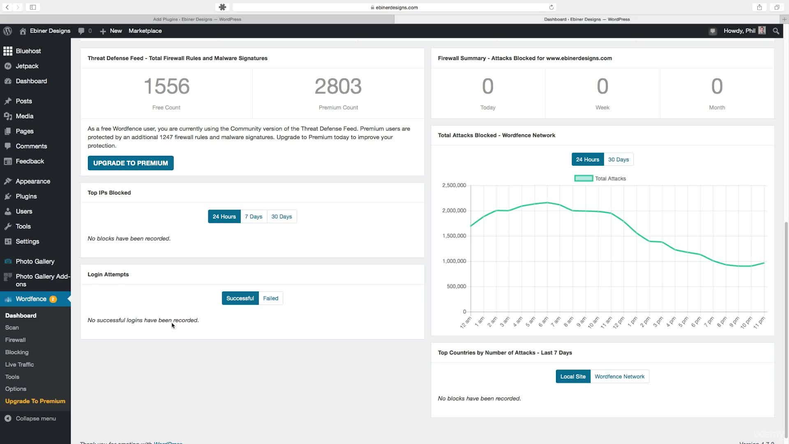This screenshot has width=789, height=444.
Task: Click the Jetpack sidebar icon
Action: click(x=8, y=66)
